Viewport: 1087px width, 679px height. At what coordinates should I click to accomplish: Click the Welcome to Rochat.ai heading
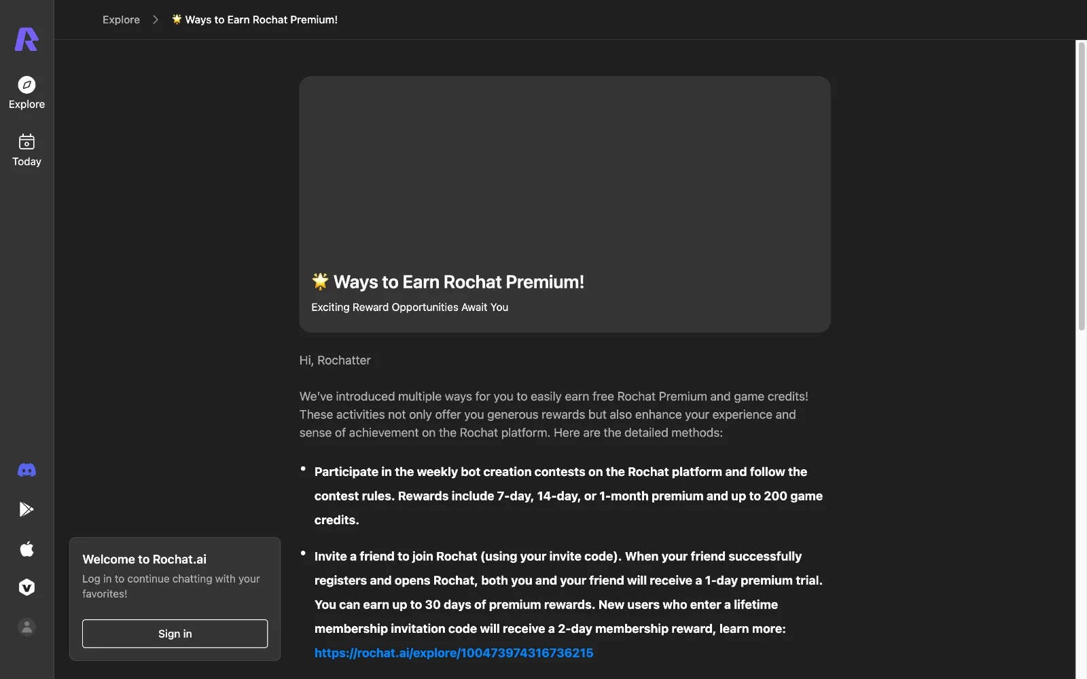click(144, 559)
